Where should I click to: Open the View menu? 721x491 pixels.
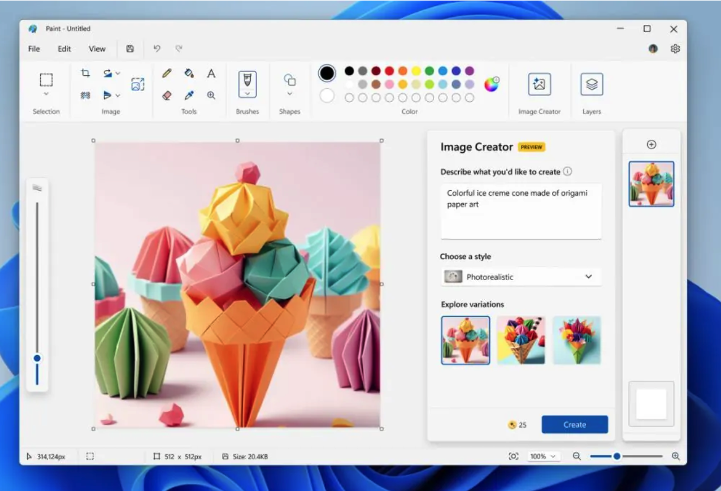click(x=97, y=49)
